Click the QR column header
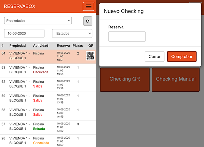The height and width of the screenshot is (147, 204). tap(91, 46)
